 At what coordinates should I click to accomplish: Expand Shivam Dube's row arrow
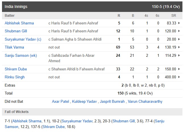[x=179, y=69]
